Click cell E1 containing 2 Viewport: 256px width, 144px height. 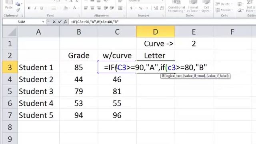[x=194, y=44]
